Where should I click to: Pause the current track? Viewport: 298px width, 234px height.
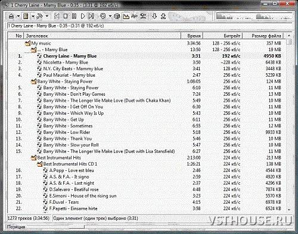(74, 16)
